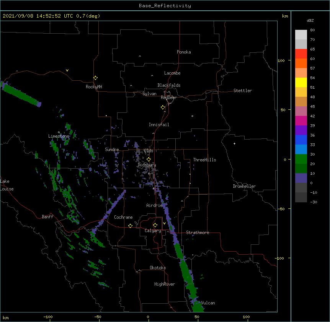Click the Limestone label
This screenshot has width=330, height=322.
click(59, 136)
